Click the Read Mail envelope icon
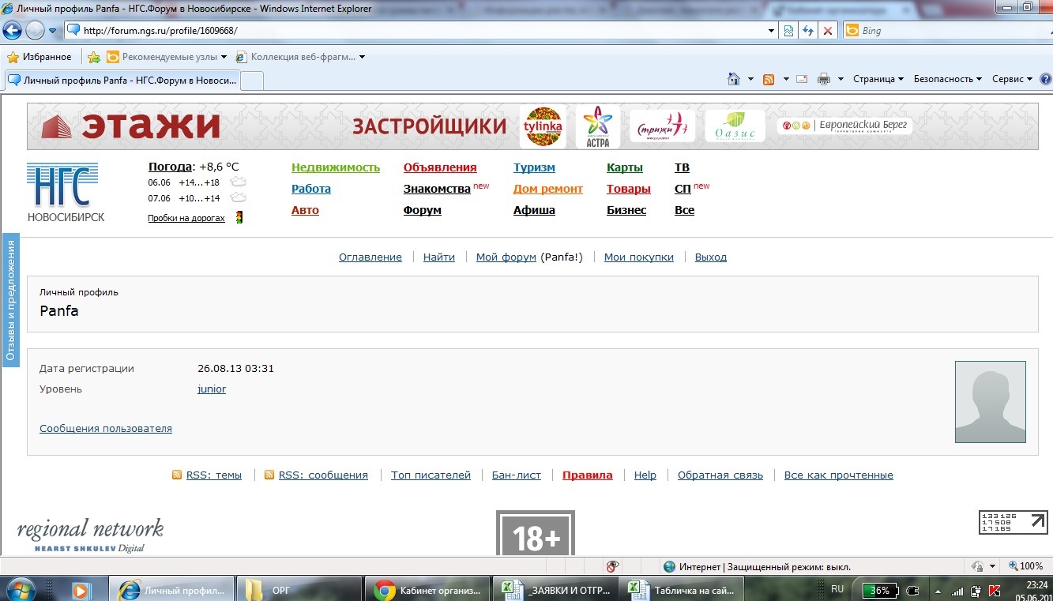1053x601 pixels. pos(802,79)
